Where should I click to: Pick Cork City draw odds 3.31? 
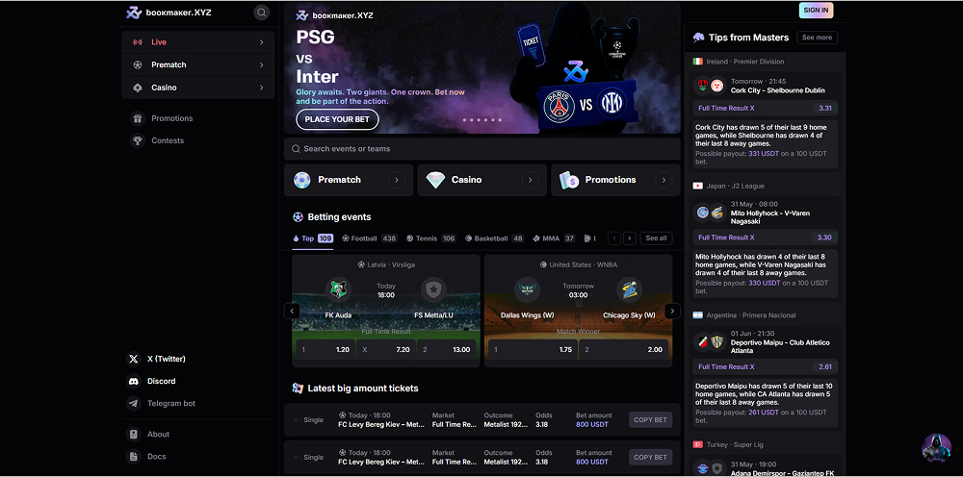coord(766,108)
